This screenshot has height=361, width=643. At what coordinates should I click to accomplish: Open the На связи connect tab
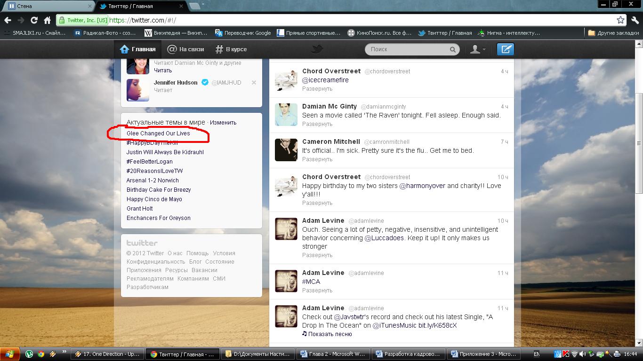[x=186, y=49]
